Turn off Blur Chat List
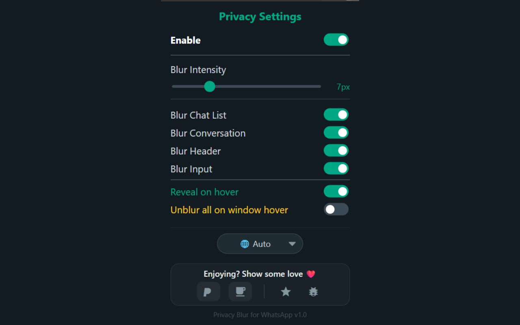 [336, 114]
